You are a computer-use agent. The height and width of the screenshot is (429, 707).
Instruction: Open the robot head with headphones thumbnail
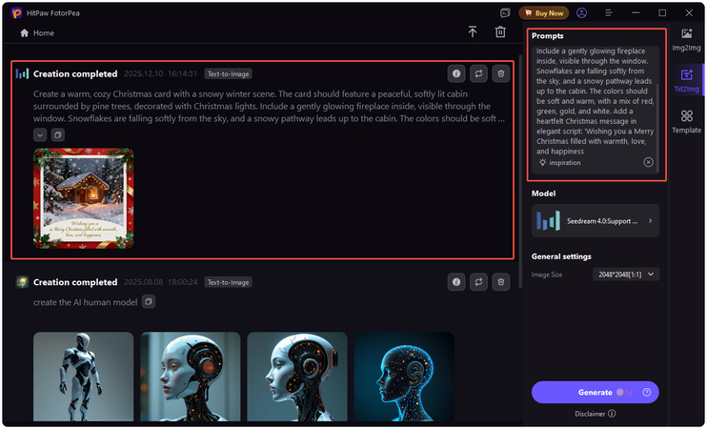pyautogui.click(x=297, y=377)
